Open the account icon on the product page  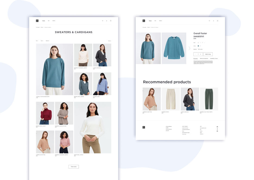coord(213,21)
